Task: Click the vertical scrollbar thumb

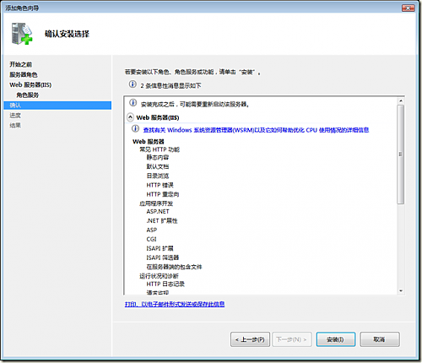Action: click(x=401, y=154)
